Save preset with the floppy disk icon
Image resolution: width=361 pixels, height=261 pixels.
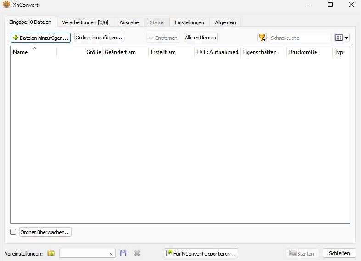tap(123, 253)
